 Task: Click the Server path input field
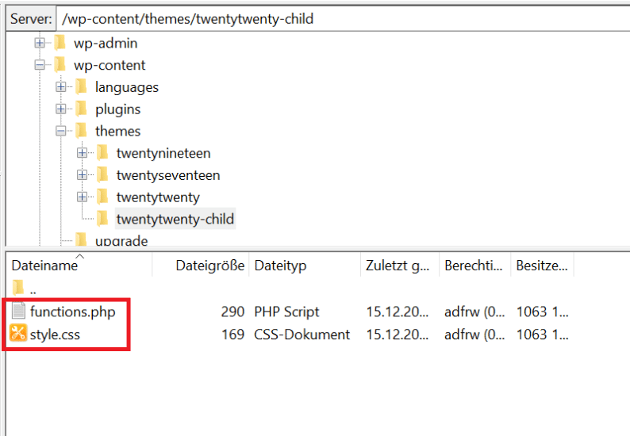point(341,18)
